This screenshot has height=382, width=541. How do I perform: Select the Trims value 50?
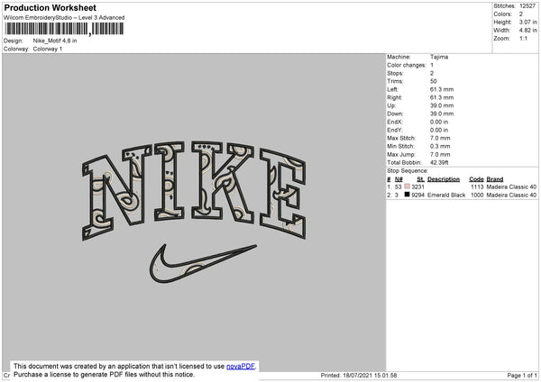coord(434,81)
